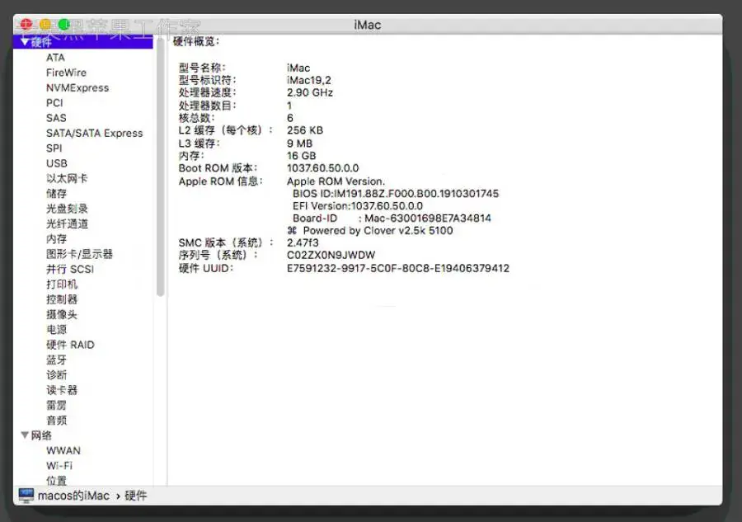The width and height of the screenshot is (742, 522).
Task: Select 并行 SCSI in the sidebar
Action: pos(70,270)
